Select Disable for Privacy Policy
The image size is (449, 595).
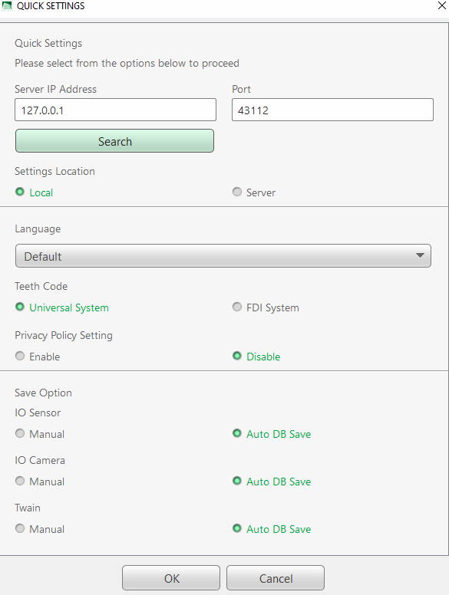256,357
